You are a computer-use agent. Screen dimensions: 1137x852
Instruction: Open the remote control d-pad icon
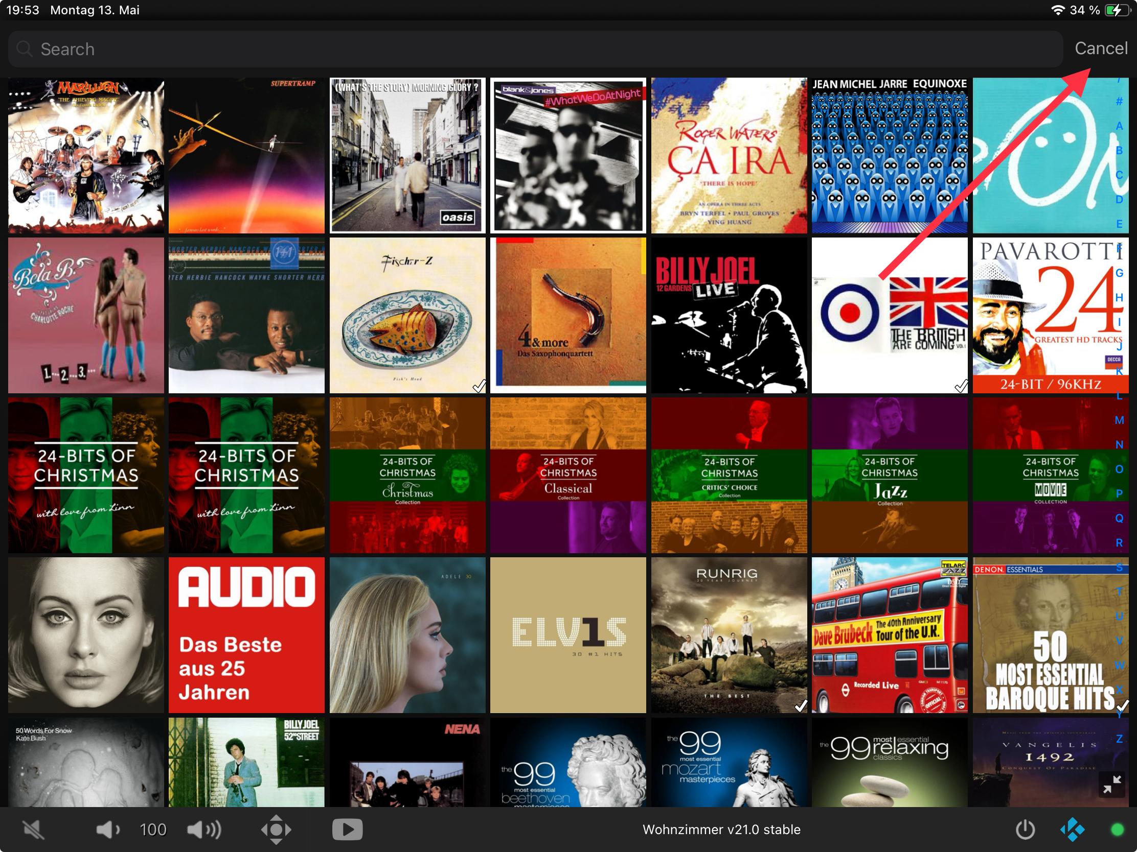click(276, 830)
